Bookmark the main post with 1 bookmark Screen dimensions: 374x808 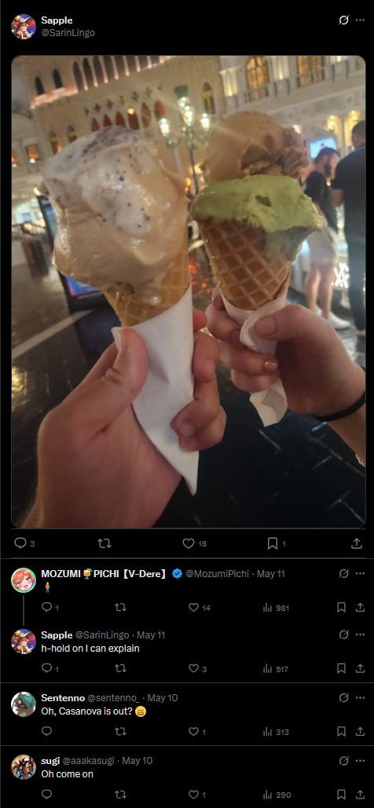click(x=273, y=543)
